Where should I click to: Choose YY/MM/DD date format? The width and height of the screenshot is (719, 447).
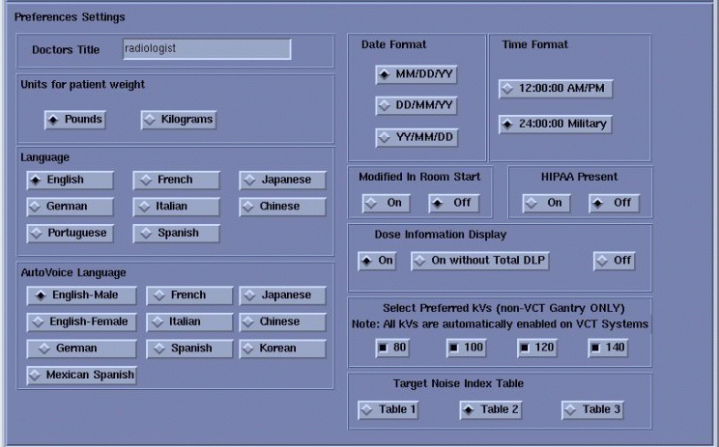tap(417, 137)
